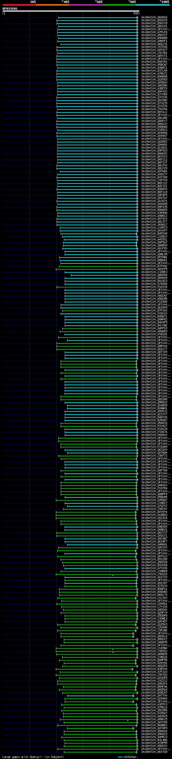Viewport: 172px width, 759px height.
Task: Click the purple ~60% identity legend segment
Action: (x=86, y=5)
